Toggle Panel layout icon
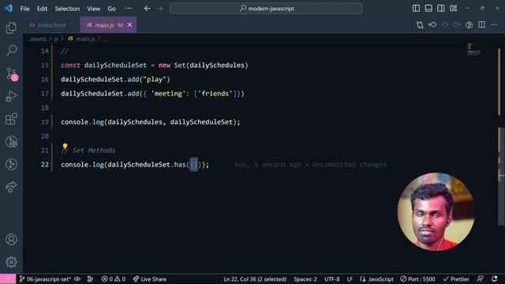Viewport: 505px width, 284px height. pos(428,9)
